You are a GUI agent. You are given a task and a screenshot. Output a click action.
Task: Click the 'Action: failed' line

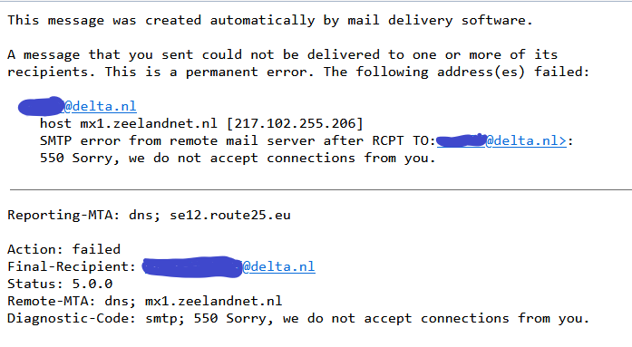click(63, 249)
